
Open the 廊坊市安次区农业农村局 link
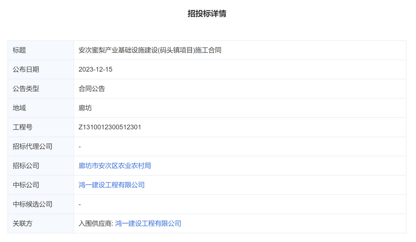pyautogui.click(x=115, y=166)
